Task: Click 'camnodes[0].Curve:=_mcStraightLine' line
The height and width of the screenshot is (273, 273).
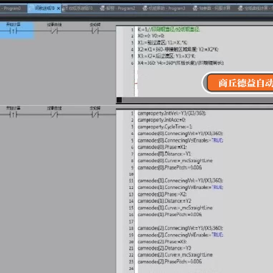Action: pyautogui.click(x=175, y=161)
